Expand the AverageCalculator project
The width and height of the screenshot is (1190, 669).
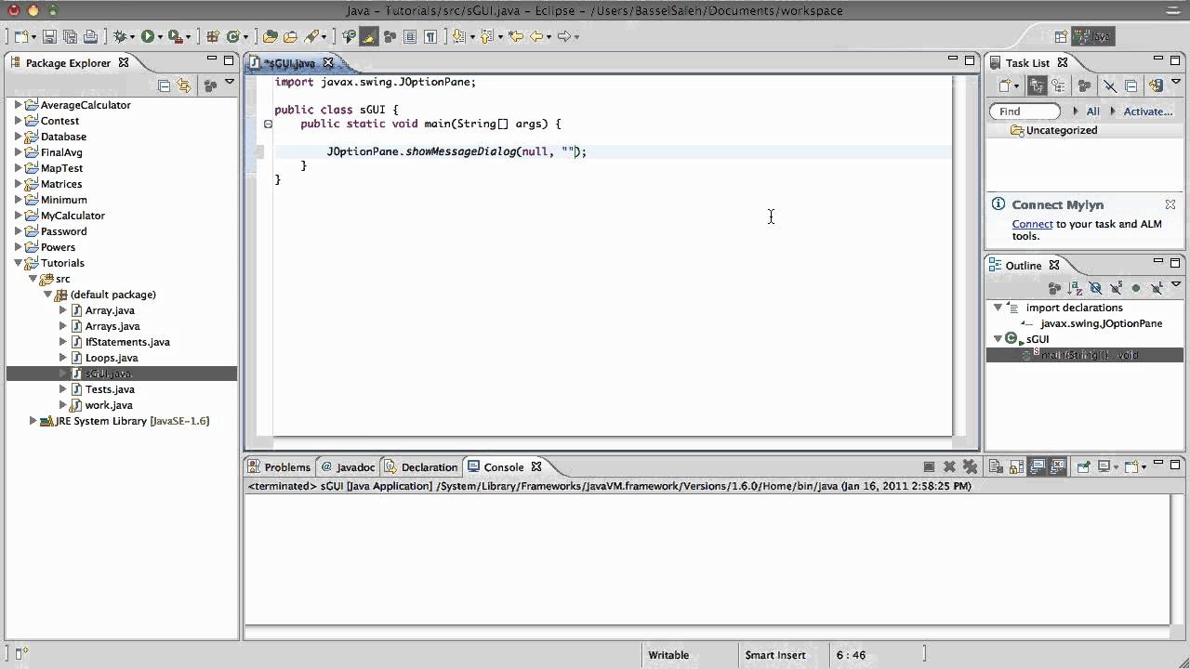pyautogui.click(x=18, y=105)
